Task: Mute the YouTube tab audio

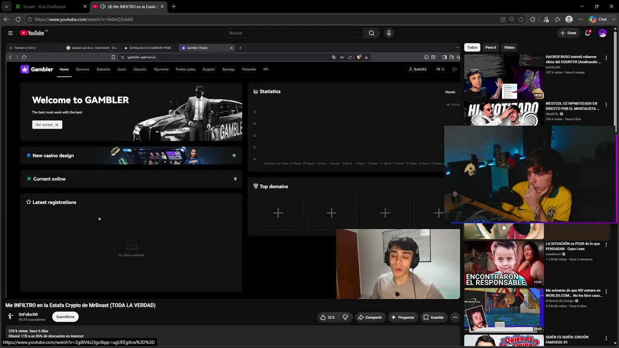Action: tap(103, 6)
